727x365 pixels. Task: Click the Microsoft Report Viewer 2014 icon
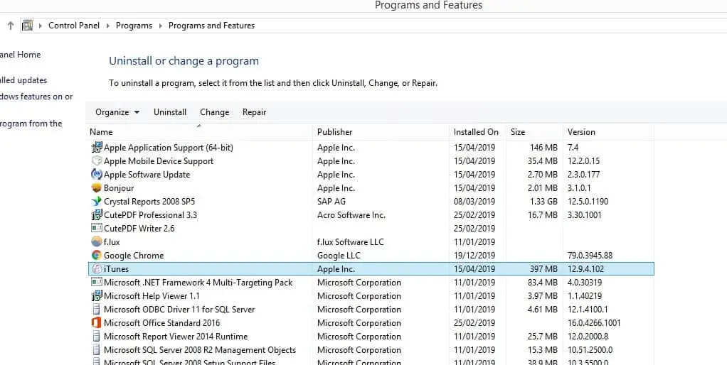97,337
